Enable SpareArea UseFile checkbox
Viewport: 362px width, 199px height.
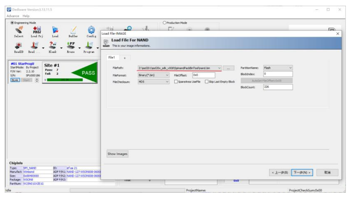[x=176, y=82]
